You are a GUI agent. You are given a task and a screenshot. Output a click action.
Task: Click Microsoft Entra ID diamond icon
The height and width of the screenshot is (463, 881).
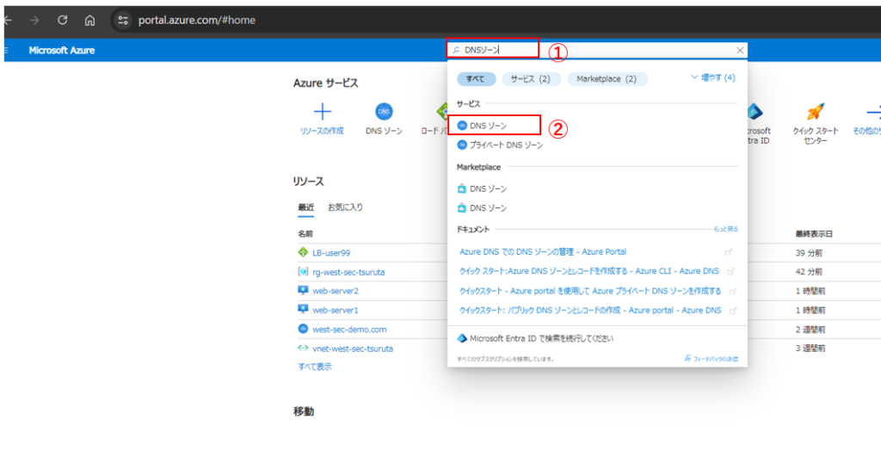(462, 338)
